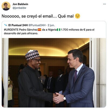Screen dimensions: 108x109
Task: Click the Spain flag emoji
Action: (39, 30)
